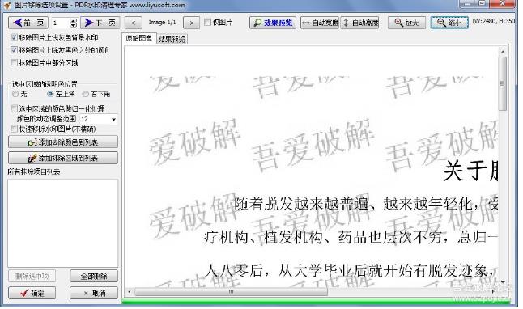Switch to 结果预览 result tab
This screenshot has height=309, width=523.
(x=172, y=40)
